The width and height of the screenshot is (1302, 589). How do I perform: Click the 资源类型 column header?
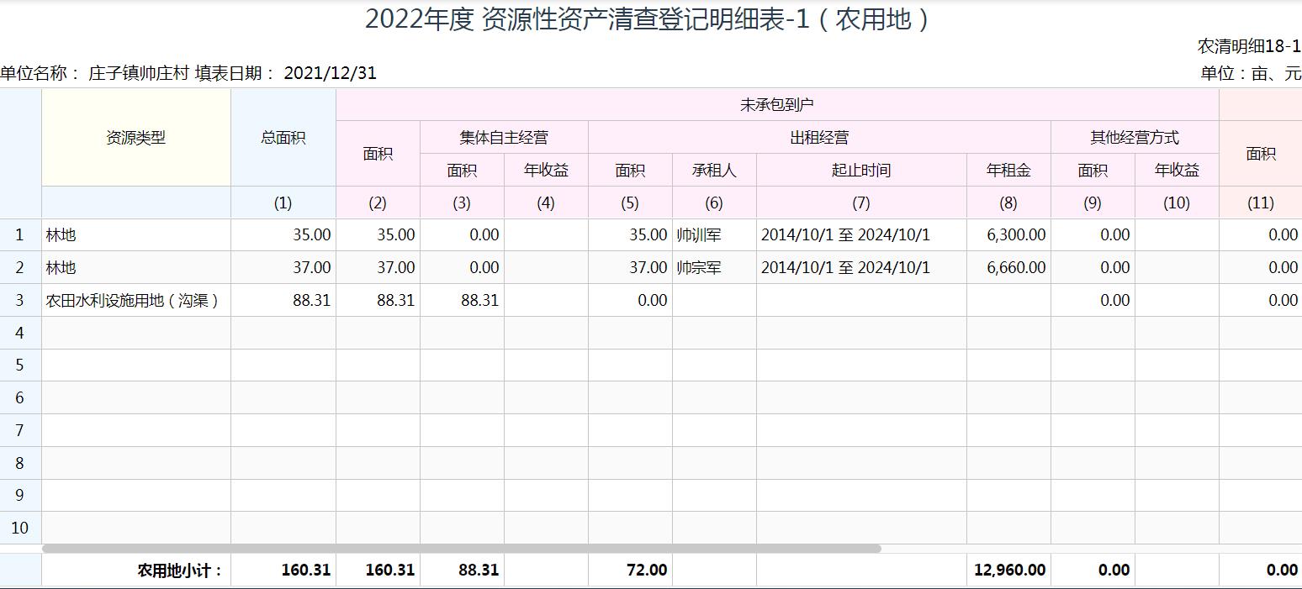coord(136,138)
